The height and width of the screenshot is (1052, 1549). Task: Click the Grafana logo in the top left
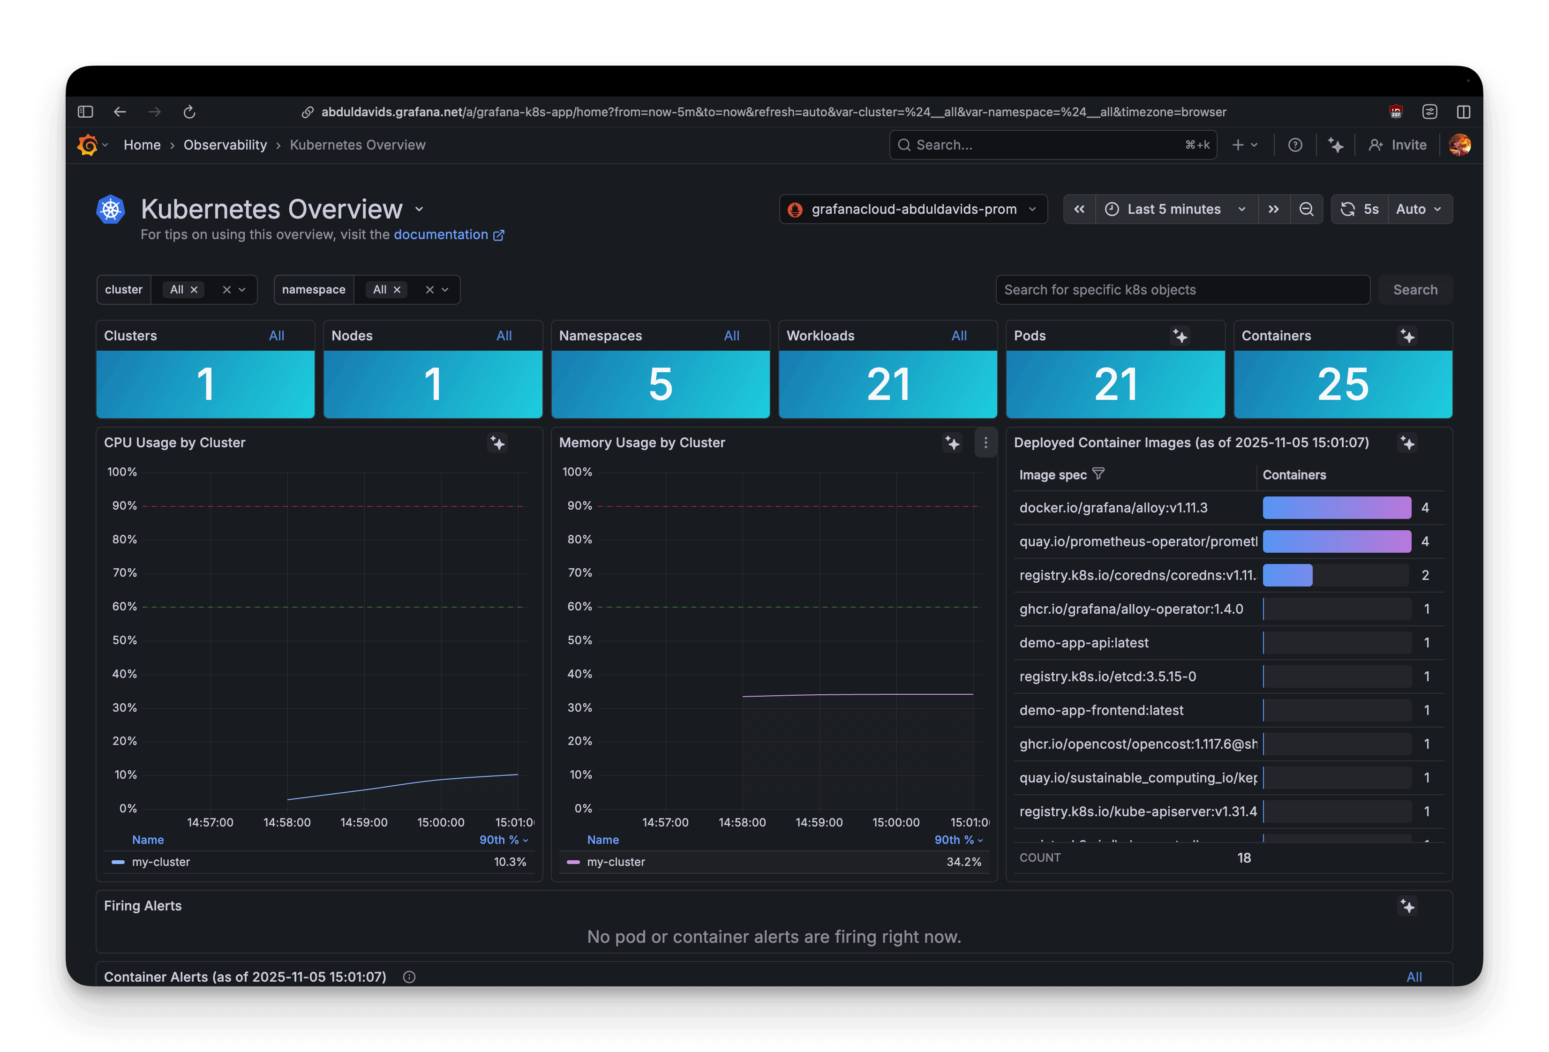point(87,145)
